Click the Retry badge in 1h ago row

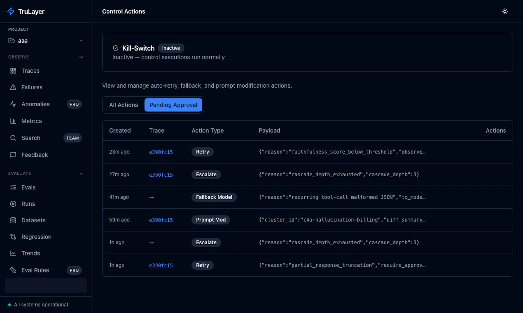click(x=202, y=265)
